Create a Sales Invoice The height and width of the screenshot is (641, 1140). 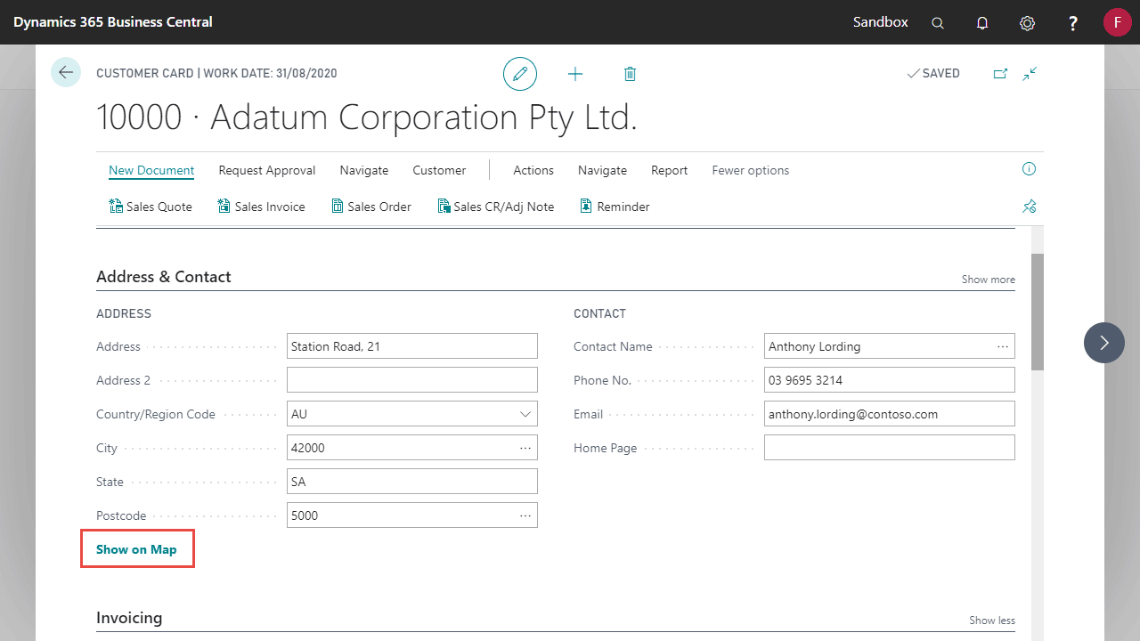[x=261, y=207]
